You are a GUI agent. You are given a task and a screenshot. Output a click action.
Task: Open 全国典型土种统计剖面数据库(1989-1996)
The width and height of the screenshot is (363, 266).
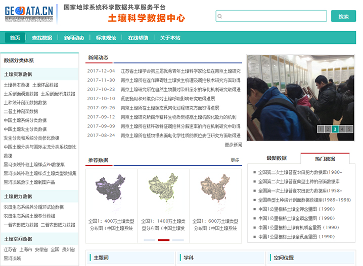305,200
